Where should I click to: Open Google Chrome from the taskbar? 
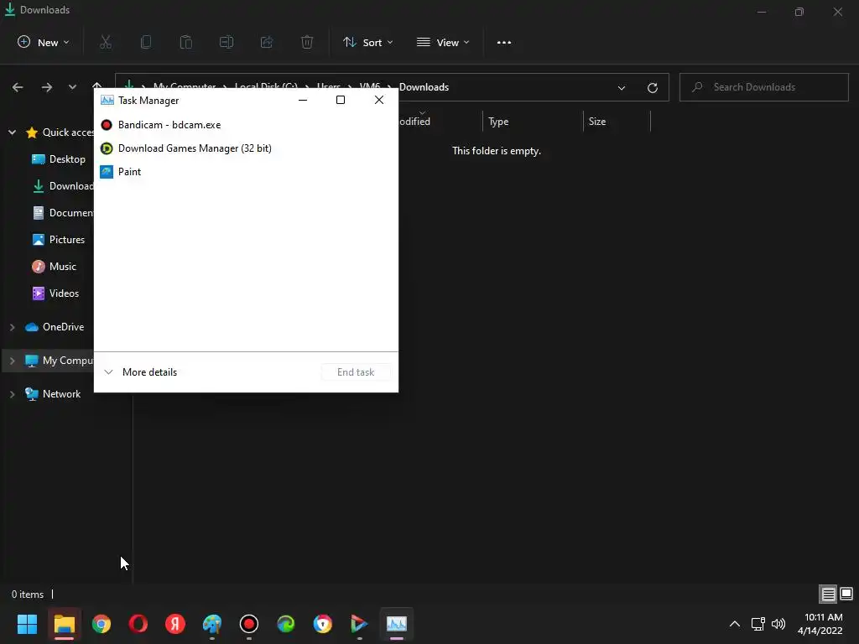[x=102, y=624]
